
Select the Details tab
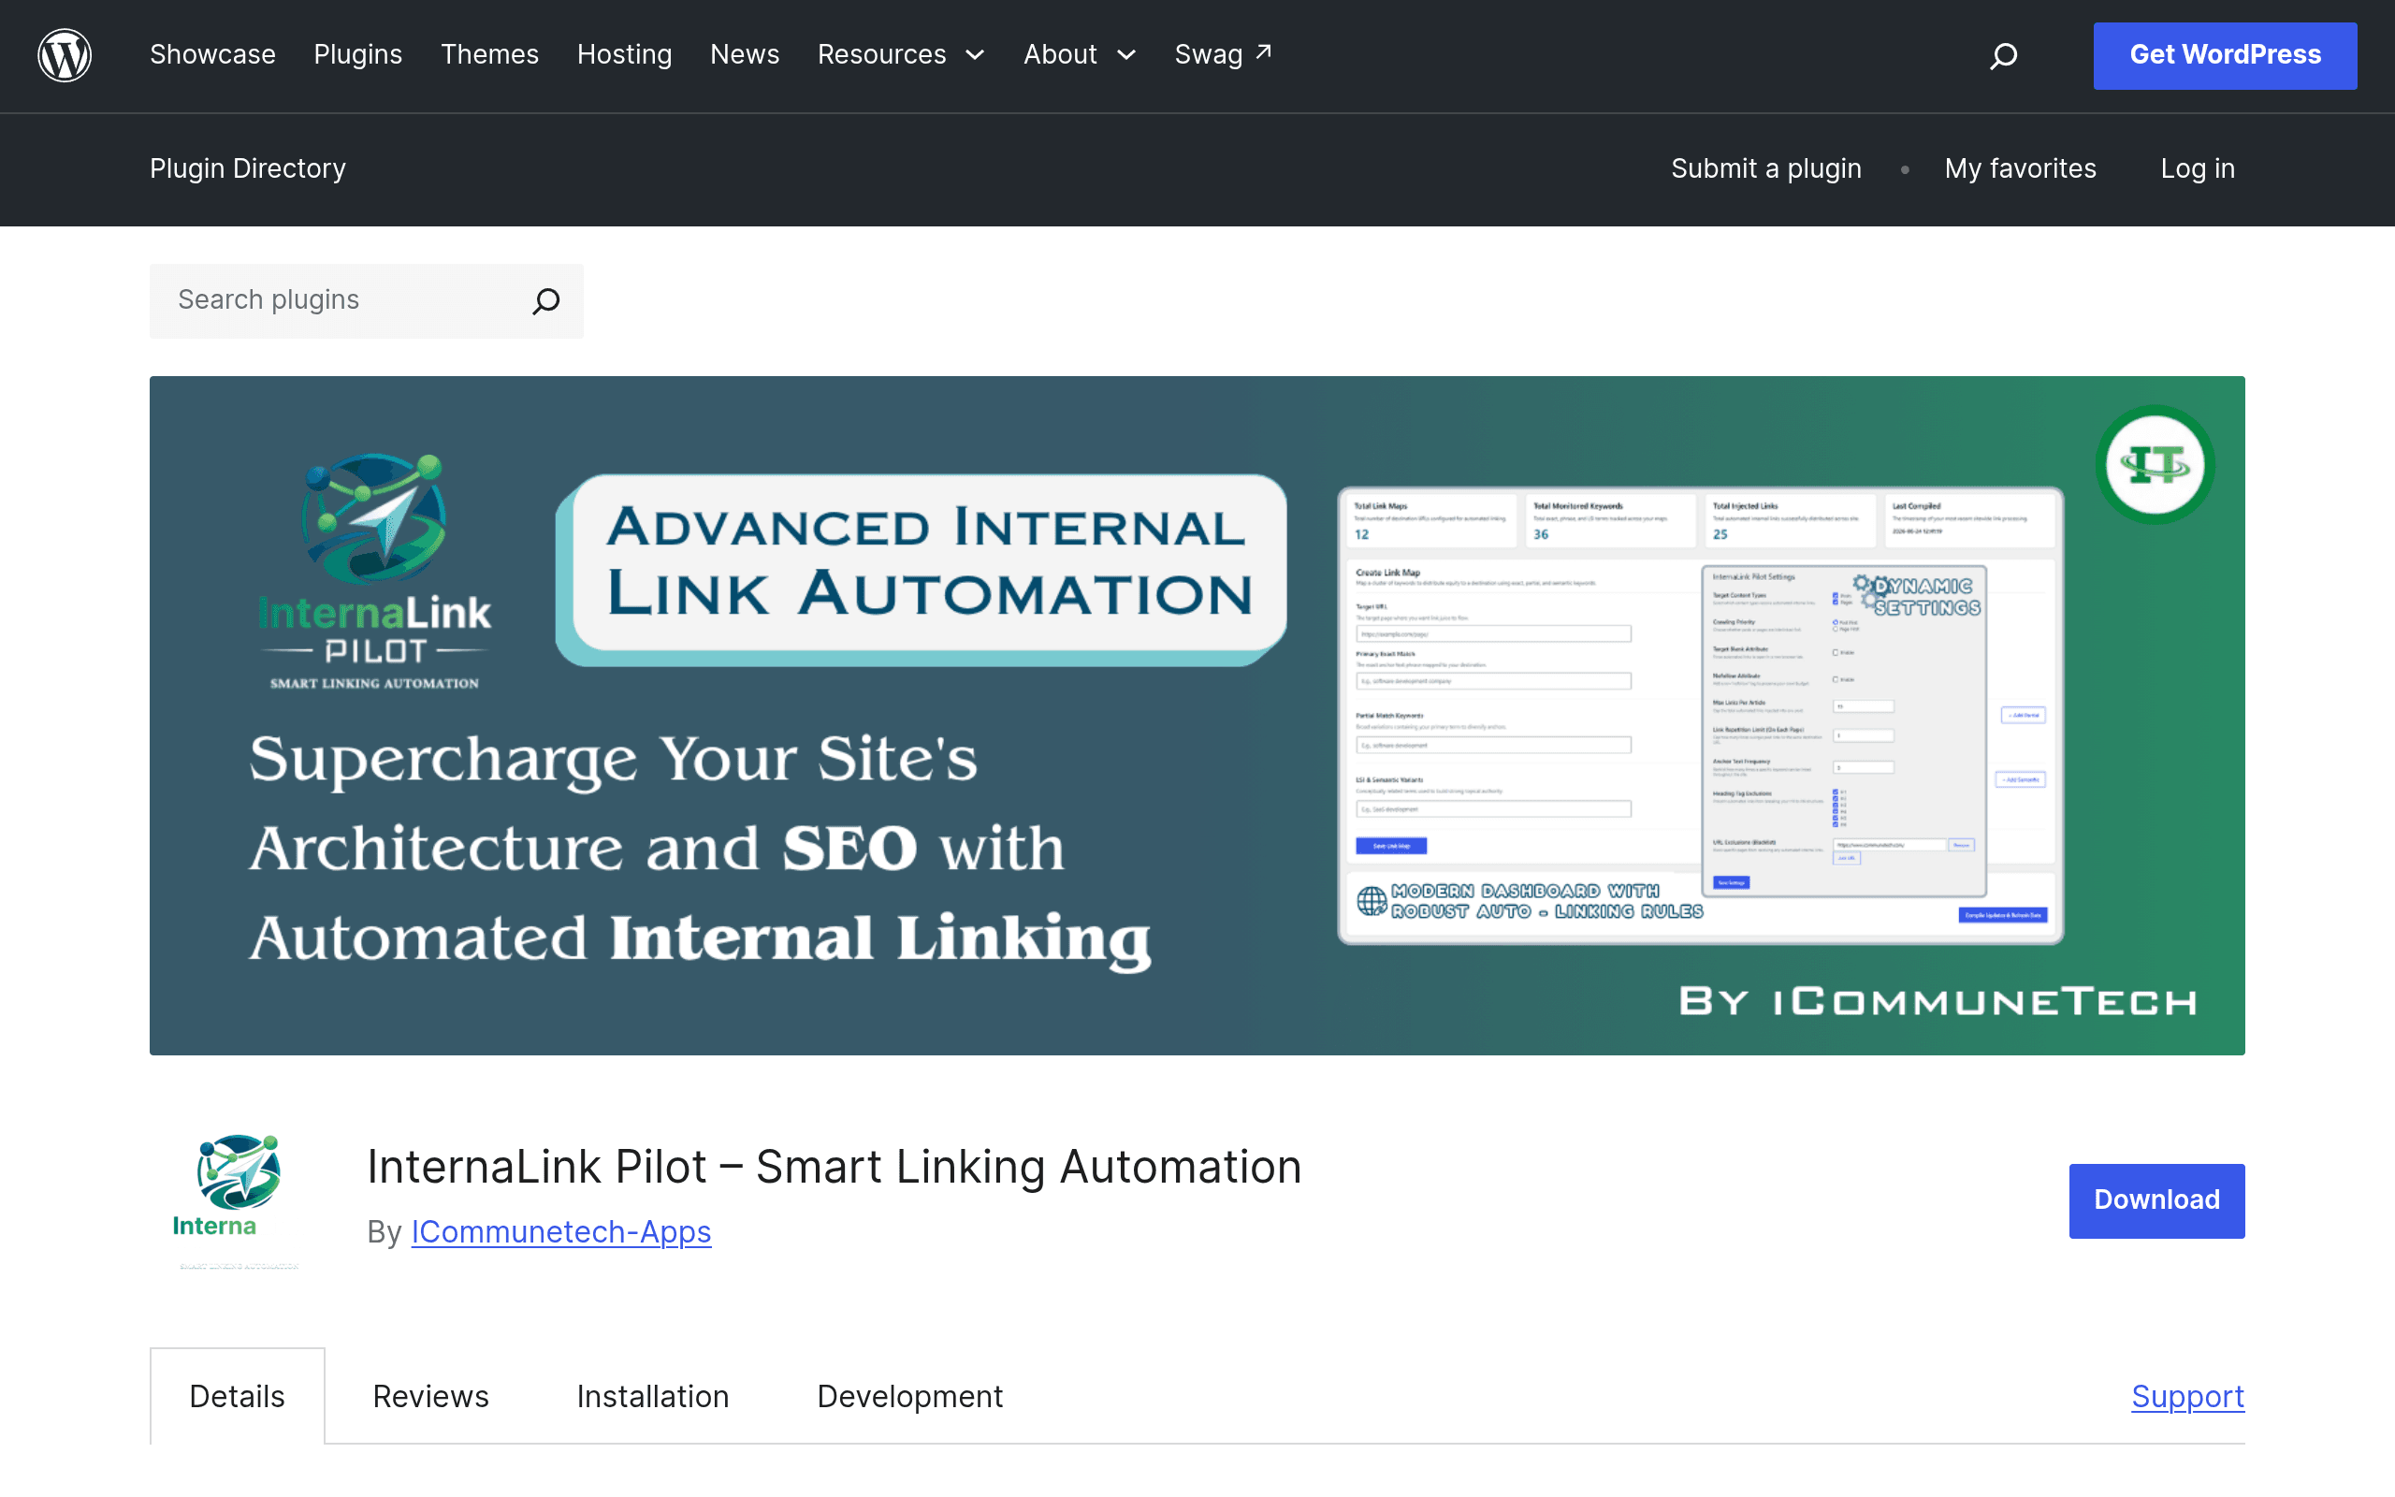click(238, 1396)
